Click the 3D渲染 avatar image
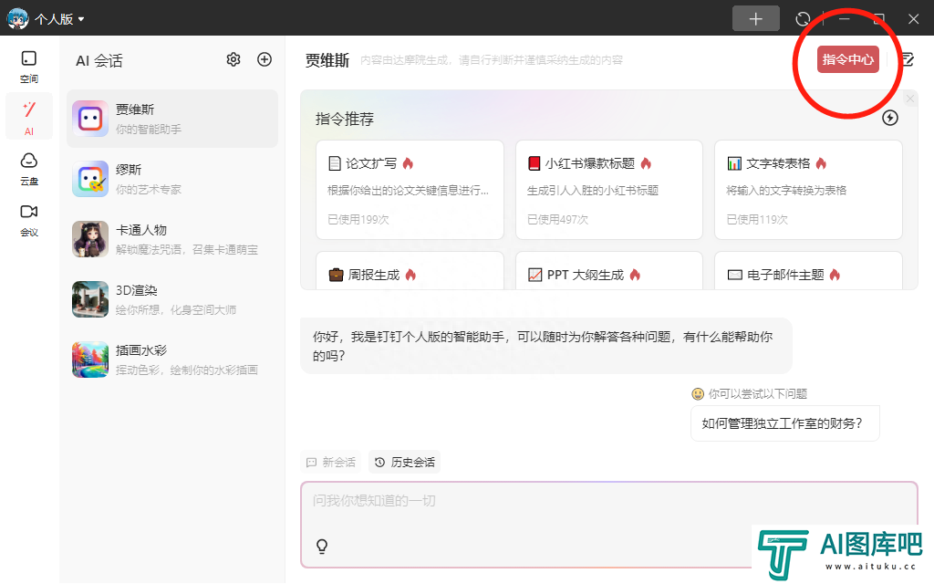Viewport: 934px width, 584px height. coord(90,299)
